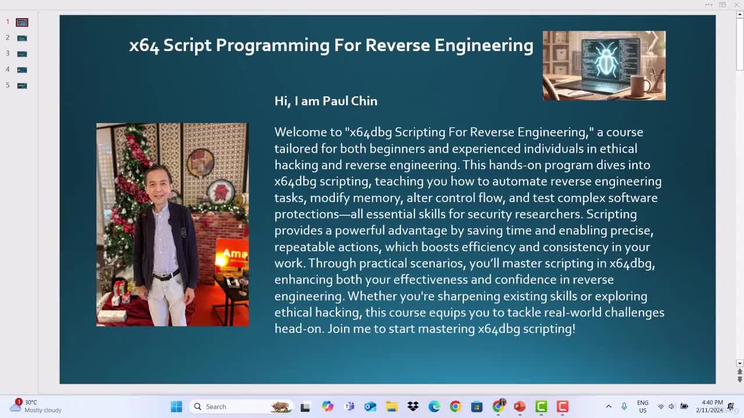Open the green Camtasia icon on the taskbar
Image resolution: width=744 pixels, height=418 pixels.
click(x=541, y=406)
